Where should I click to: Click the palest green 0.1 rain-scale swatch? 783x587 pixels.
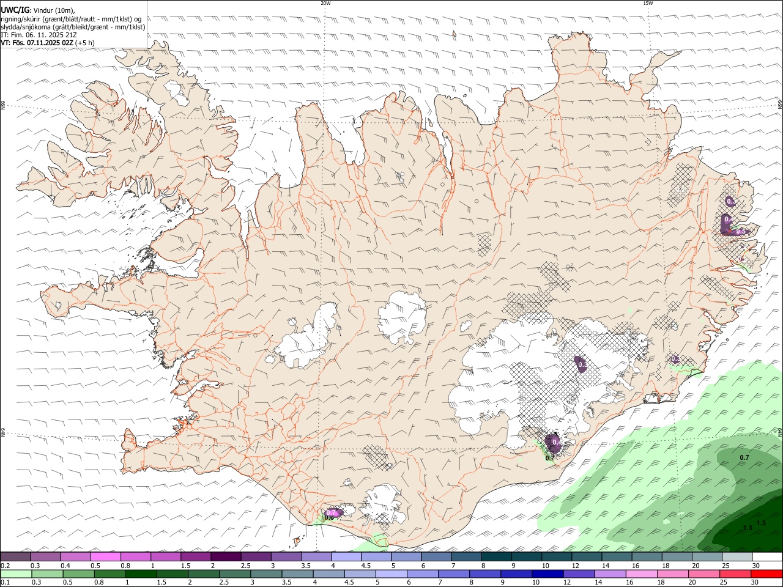(x=16, y=574)
